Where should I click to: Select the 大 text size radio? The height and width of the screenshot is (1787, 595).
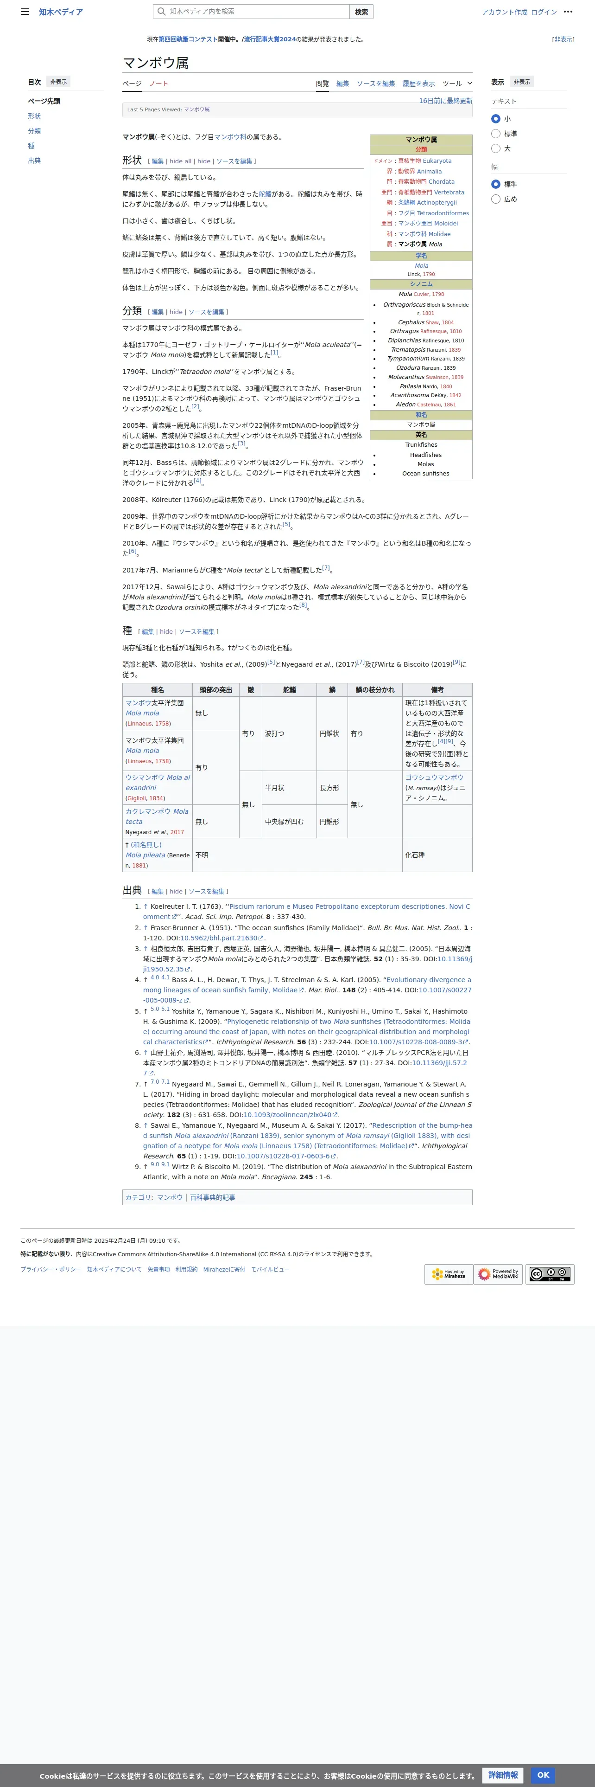pyautogui.click(x=496, y=148)
